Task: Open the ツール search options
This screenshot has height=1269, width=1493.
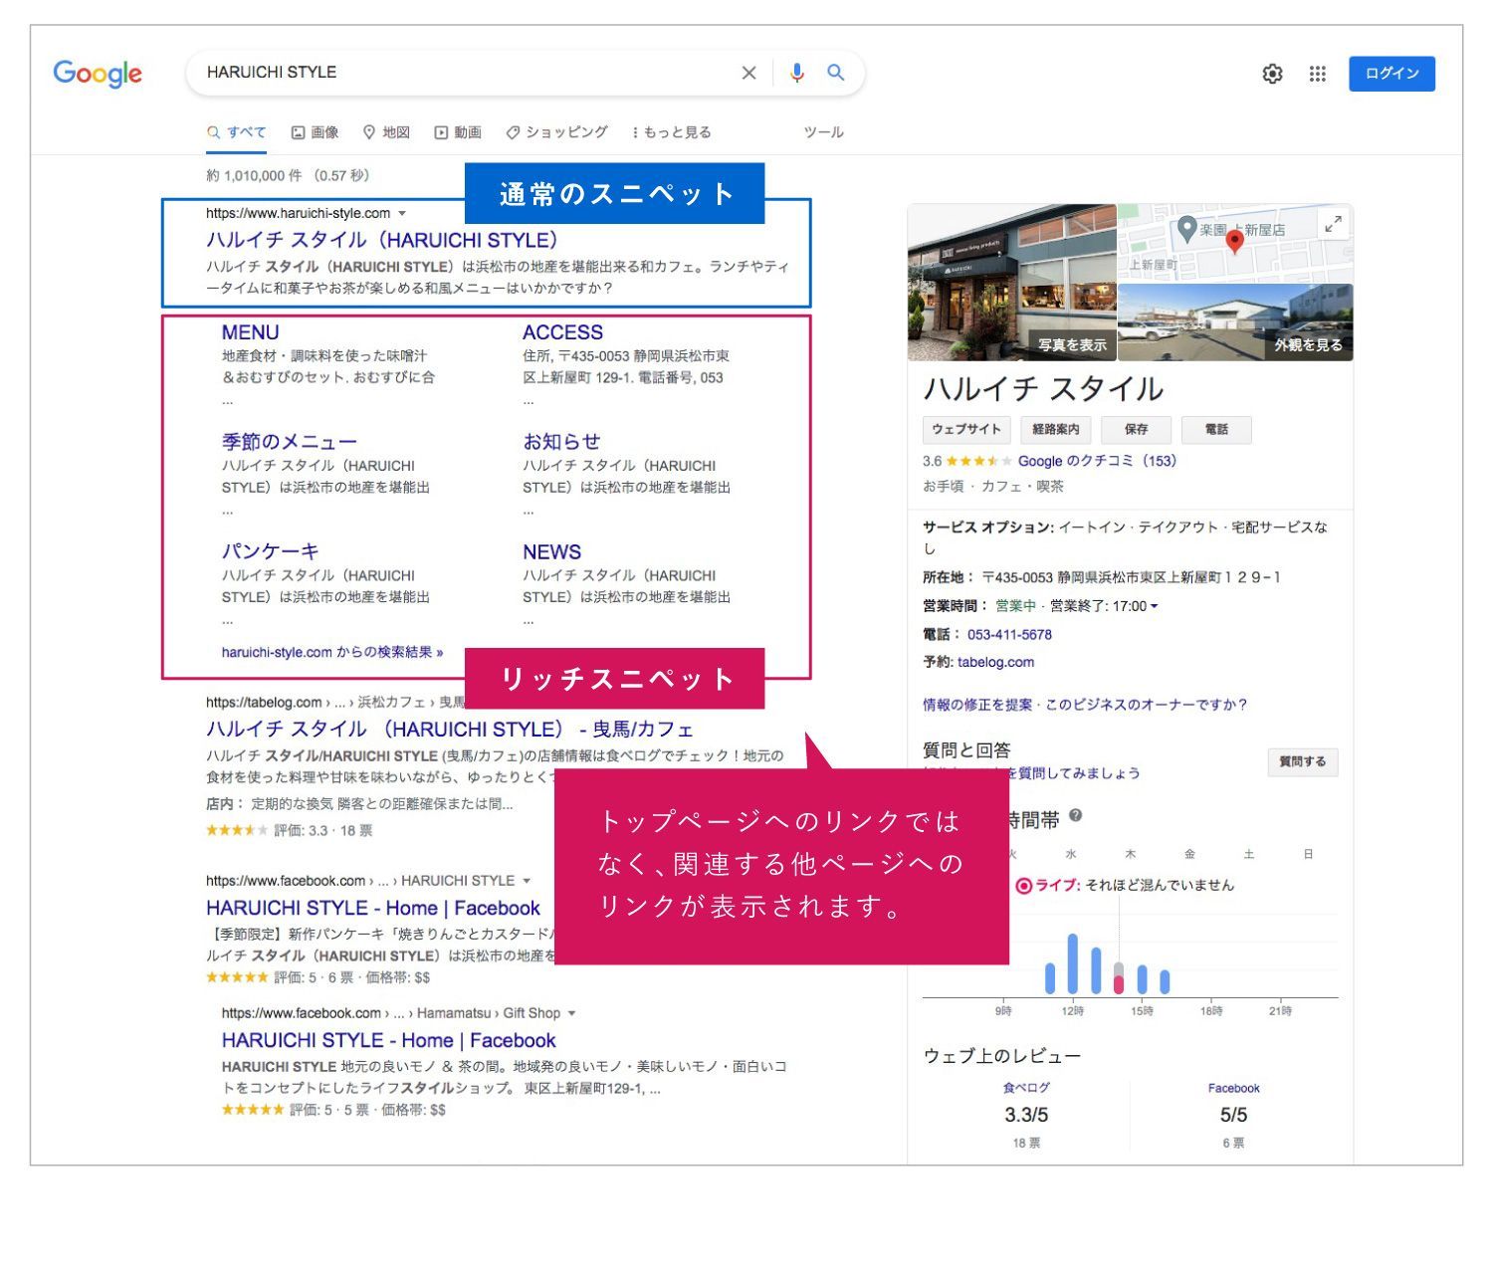Action: tap(823, 132)
